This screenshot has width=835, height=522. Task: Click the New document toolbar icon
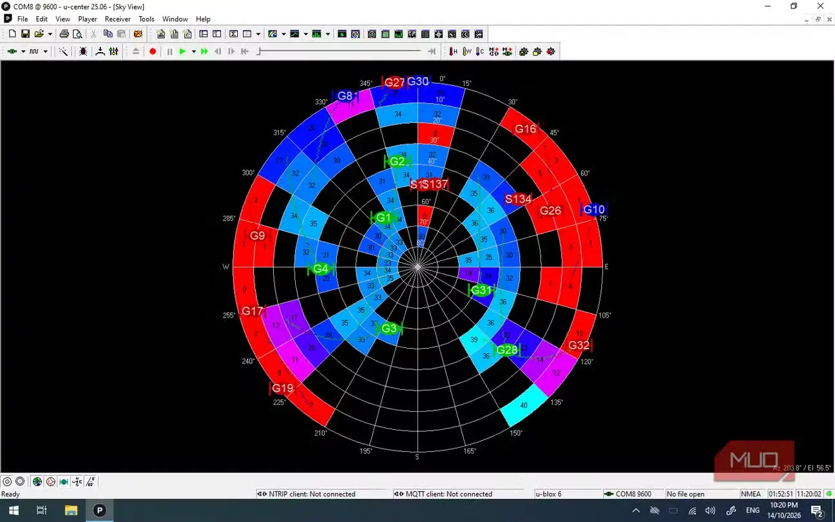coord(12,34)
